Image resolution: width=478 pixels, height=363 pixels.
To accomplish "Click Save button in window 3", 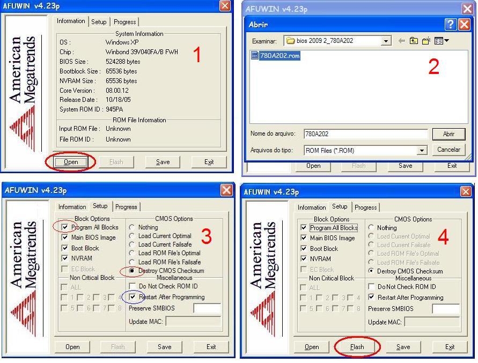I will (x=165, y=347).
